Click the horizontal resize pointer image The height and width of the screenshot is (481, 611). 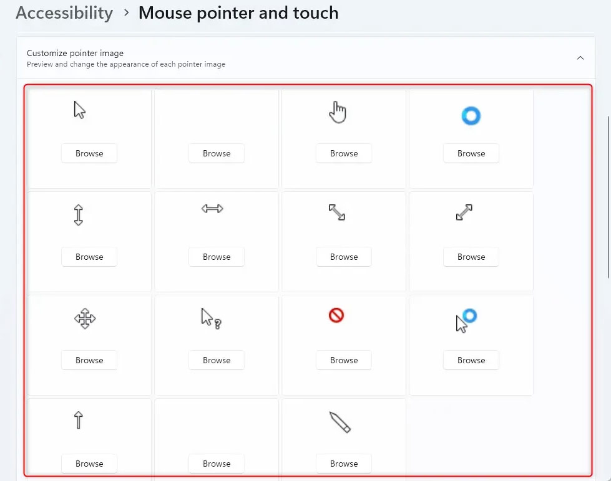coord(212,209)
